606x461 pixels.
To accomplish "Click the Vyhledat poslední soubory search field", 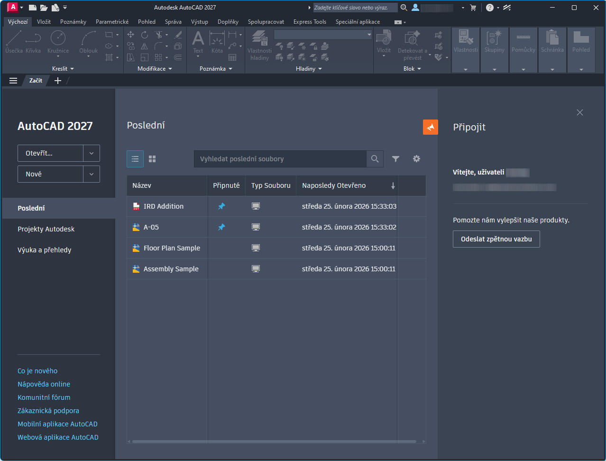I will coord(280,159).
